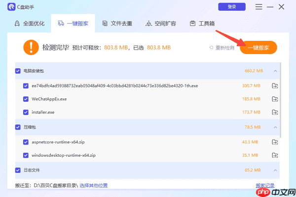Uncheck the 电脑安装包 category checkbox
The height and width of the screenshot is (197, 296).
(x=18, y=71)
